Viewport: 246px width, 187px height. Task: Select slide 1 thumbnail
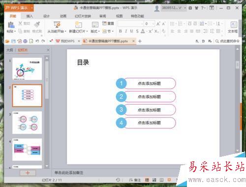(x=27, y=69)
